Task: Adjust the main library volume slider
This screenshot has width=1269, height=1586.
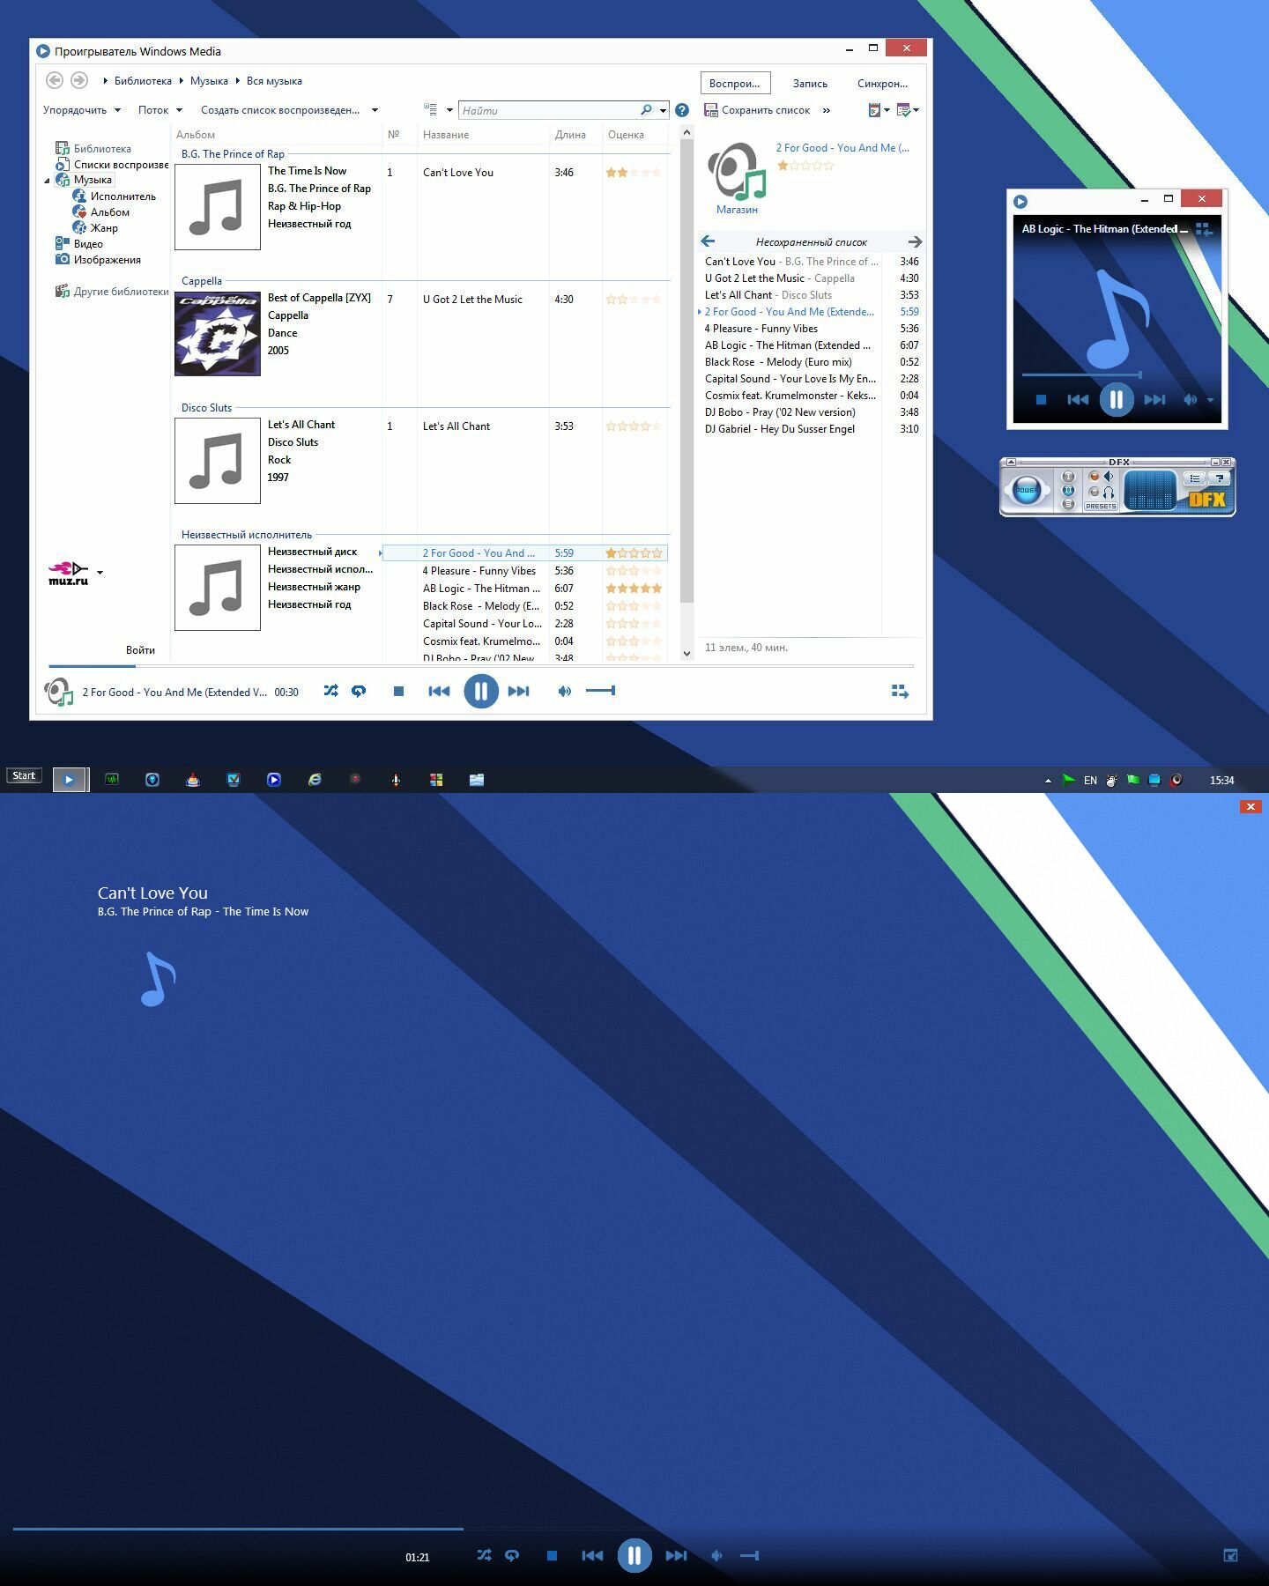Action: pos(601,692)
